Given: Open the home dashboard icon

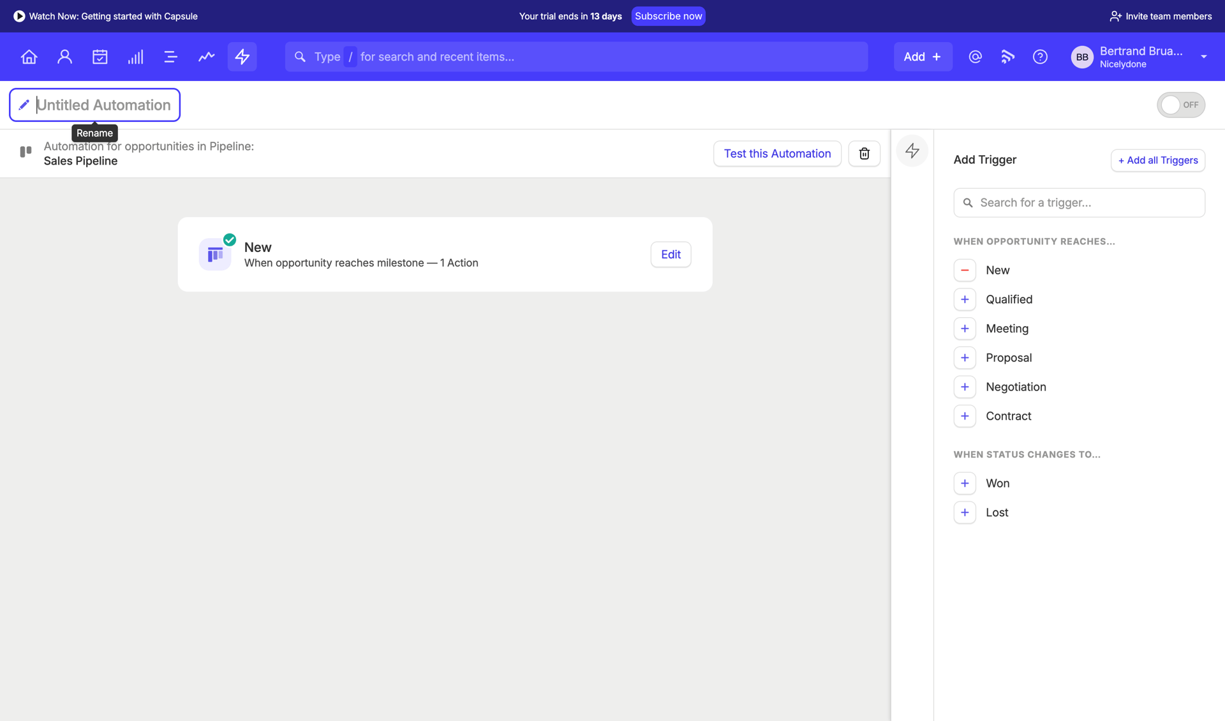Looking at the screenshot, I should click(x=29, y=56).
